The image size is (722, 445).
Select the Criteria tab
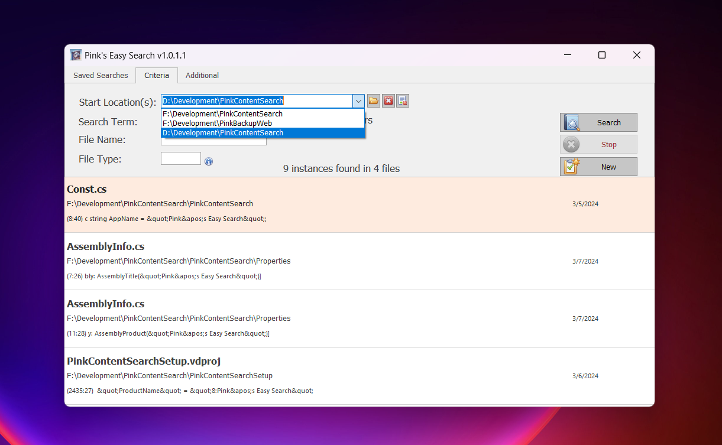pyautogui.click(x=157, y=75)
